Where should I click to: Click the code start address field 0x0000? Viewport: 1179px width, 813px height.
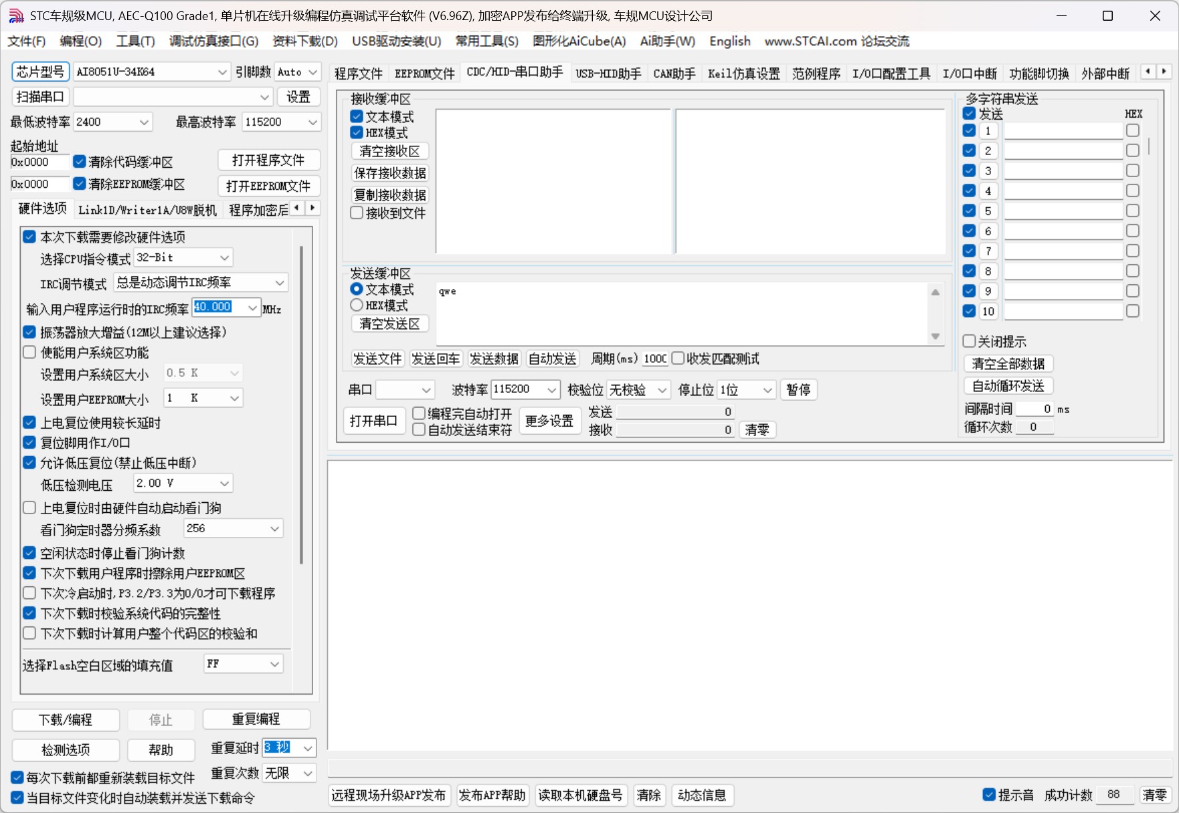(39, 162)
